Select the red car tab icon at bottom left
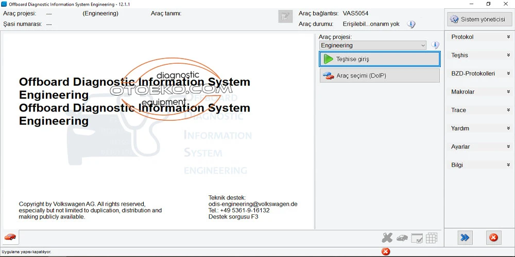The height and width of the screenshot is (257, 515). (x=10, y=236)
